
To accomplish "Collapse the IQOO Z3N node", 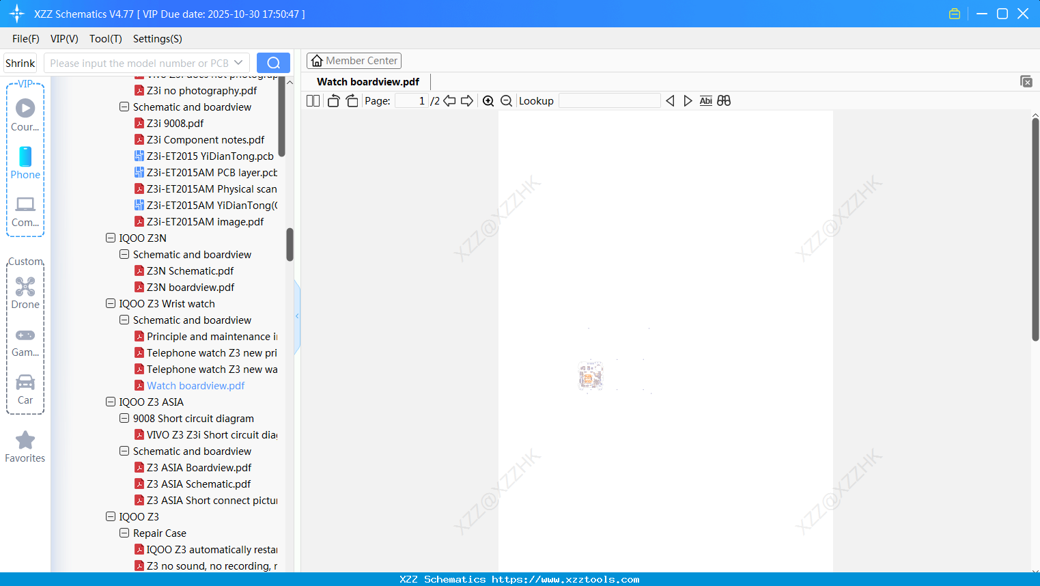I will point(111,238).
